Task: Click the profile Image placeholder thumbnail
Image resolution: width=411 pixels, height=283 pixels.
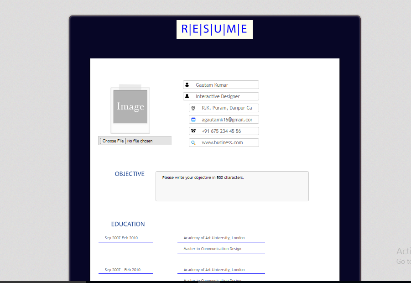Action: [130, 106]
